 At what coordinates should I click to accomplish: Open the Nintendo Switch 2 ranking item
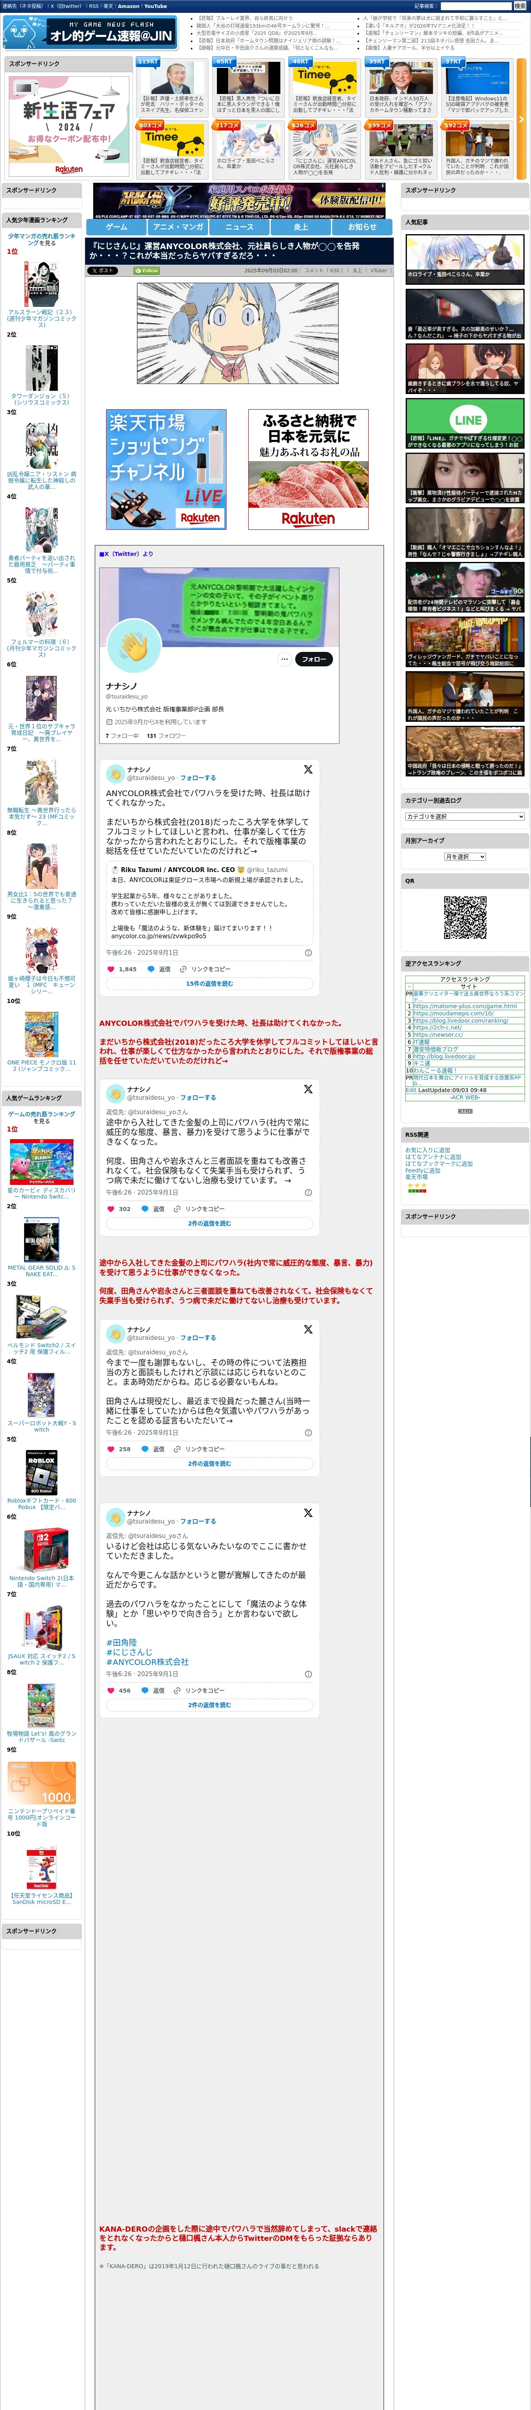pyautogui.click(x=41, y=1557)
